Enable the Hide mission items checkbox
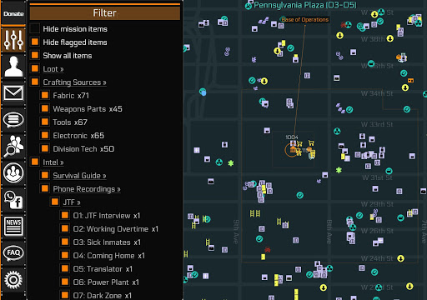 click(x=35, y=28)
